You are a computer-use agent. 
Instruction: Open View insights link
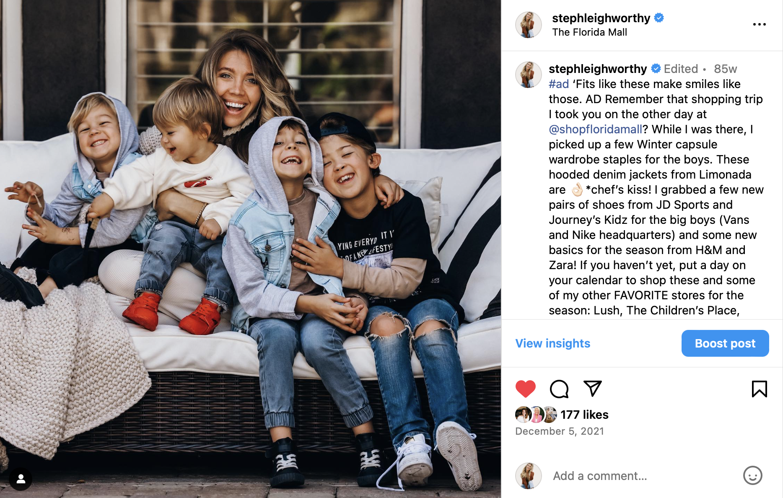point(552,343)
